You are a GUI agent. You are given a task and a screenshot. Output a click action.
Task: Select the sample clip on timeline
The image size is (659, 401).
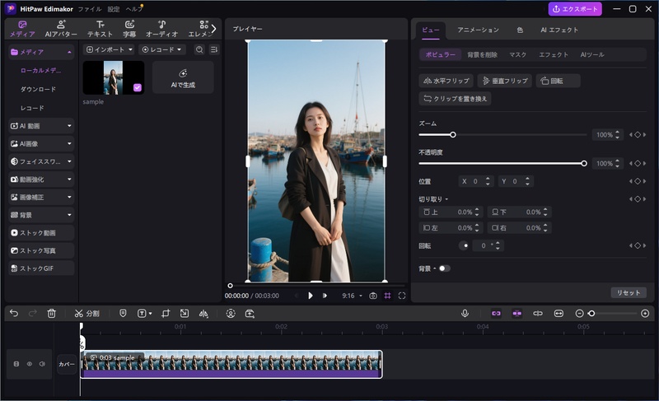(231, 364)
